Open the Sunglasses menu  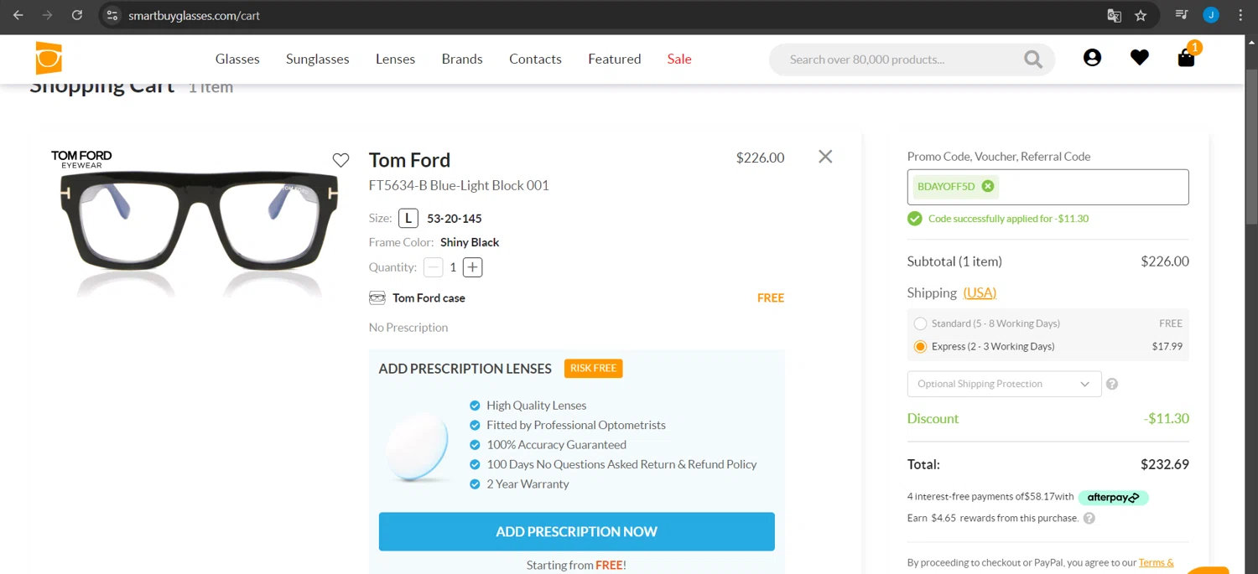click(x=317, y=59)
